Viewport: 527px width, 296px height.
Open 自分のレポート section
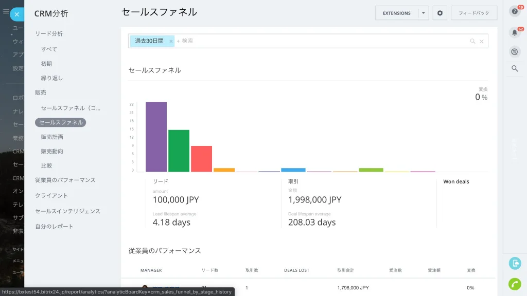(x=54, y=227)
